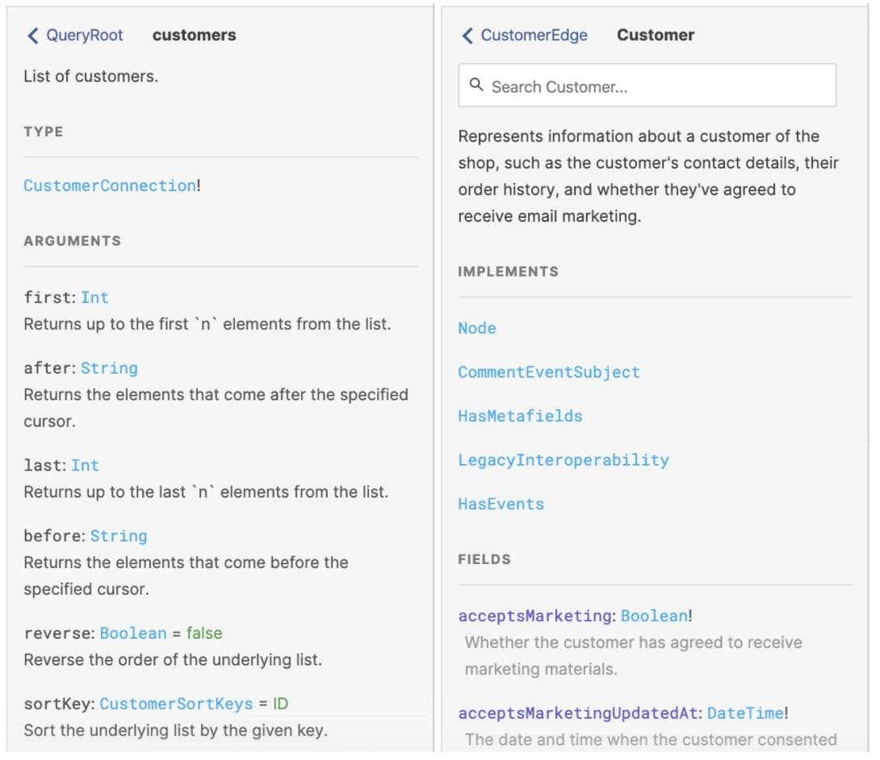The height and width of the screenshot is (760, 880).
Task: Click the back chevron next to CustomerEdge
Action: (x=467, y=35)
